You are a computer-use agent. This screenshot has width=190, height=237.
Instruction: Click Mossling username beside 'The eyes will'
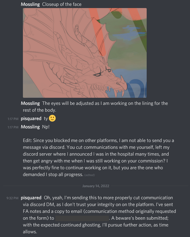(x=30, y=103)
